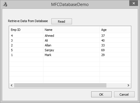Select the row with Emp ID 4
Image resolution: width=140 pixels, height=103 pixels.
[x=70, y=36]
